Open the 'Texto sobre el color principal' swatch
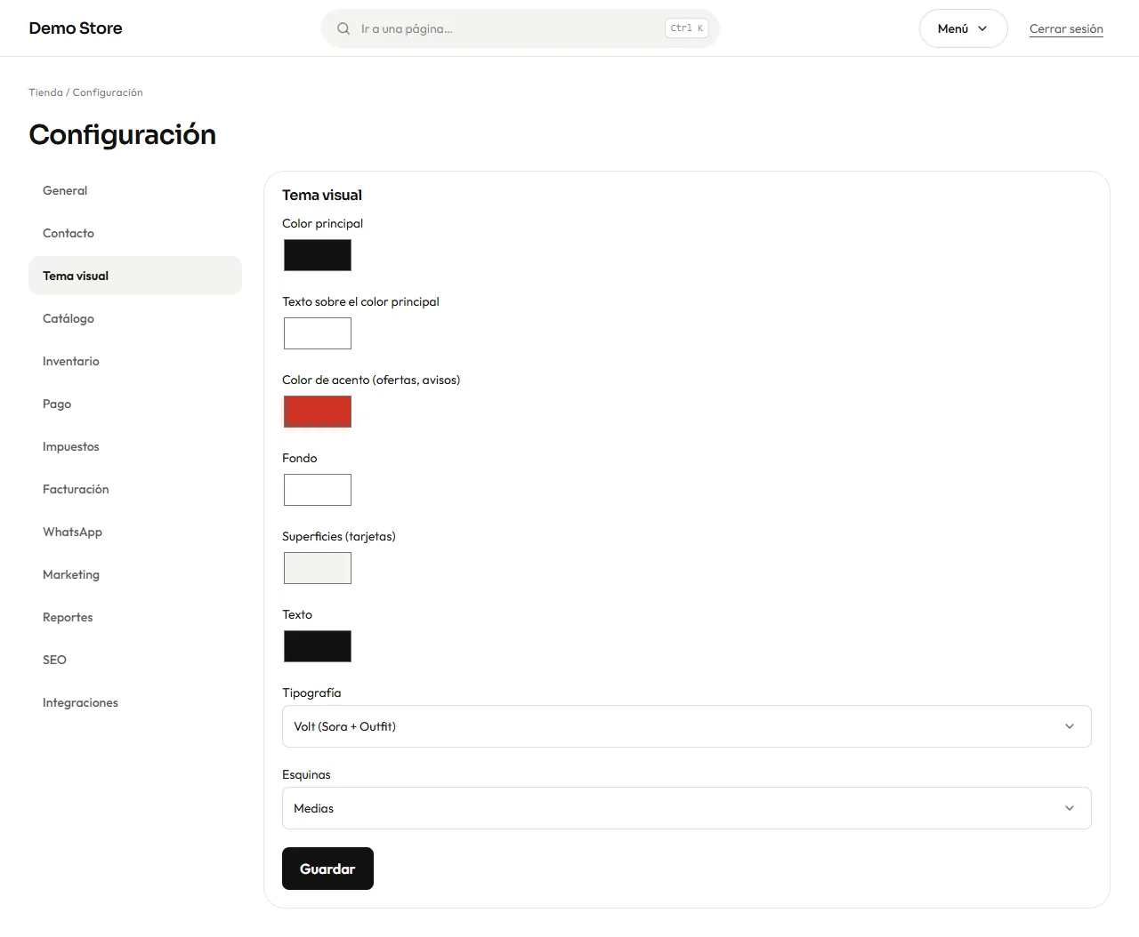Screen dimensions: 1139x937 [318, 333]
